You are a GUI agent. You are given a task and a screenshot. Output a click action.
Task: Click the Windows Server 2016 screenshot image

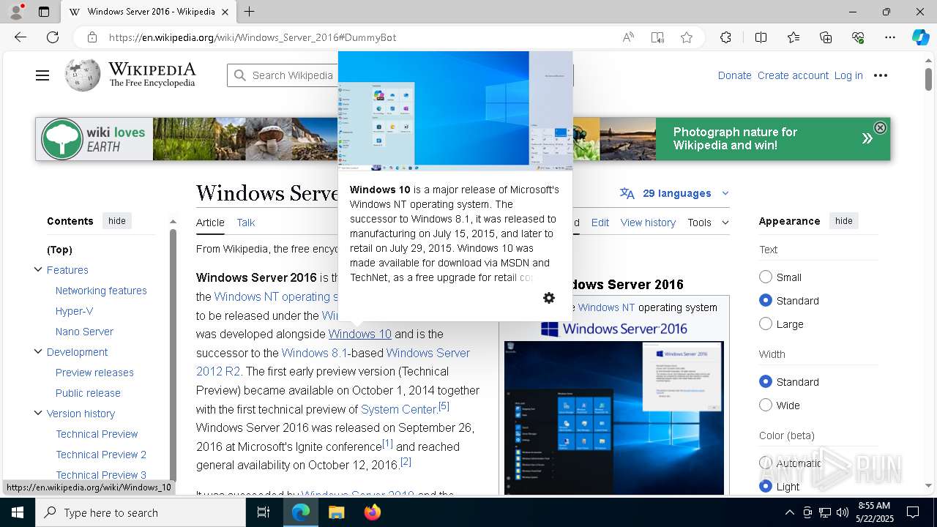tap(613, 417)
